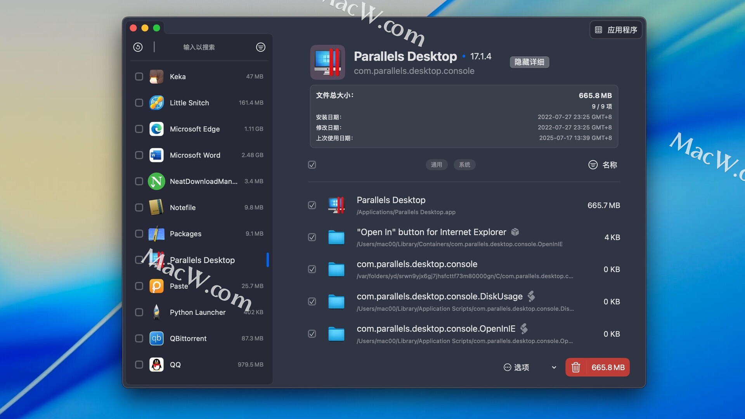The width and height of the screenshot is (745, 419).
Task: Check the NeatDownloadManager checkbox
Action: pos(139,181)
